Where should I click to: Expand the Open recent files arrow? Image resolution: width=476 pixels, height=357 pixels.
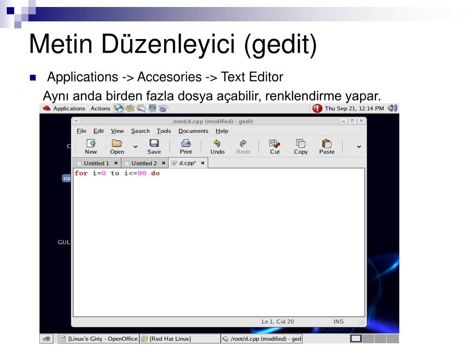coord(135,146)
